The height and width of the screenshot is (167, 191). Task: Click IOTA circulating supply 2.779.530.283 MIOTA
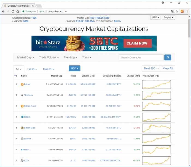[110, 160]
